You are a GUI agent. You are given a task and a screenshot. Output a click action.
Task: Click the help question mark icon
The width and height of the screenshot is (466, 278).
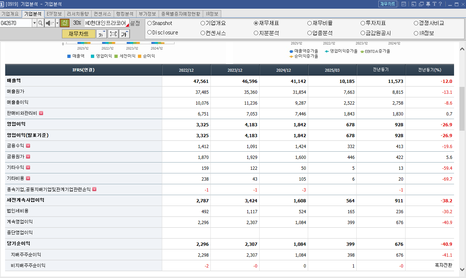point(440,4)
